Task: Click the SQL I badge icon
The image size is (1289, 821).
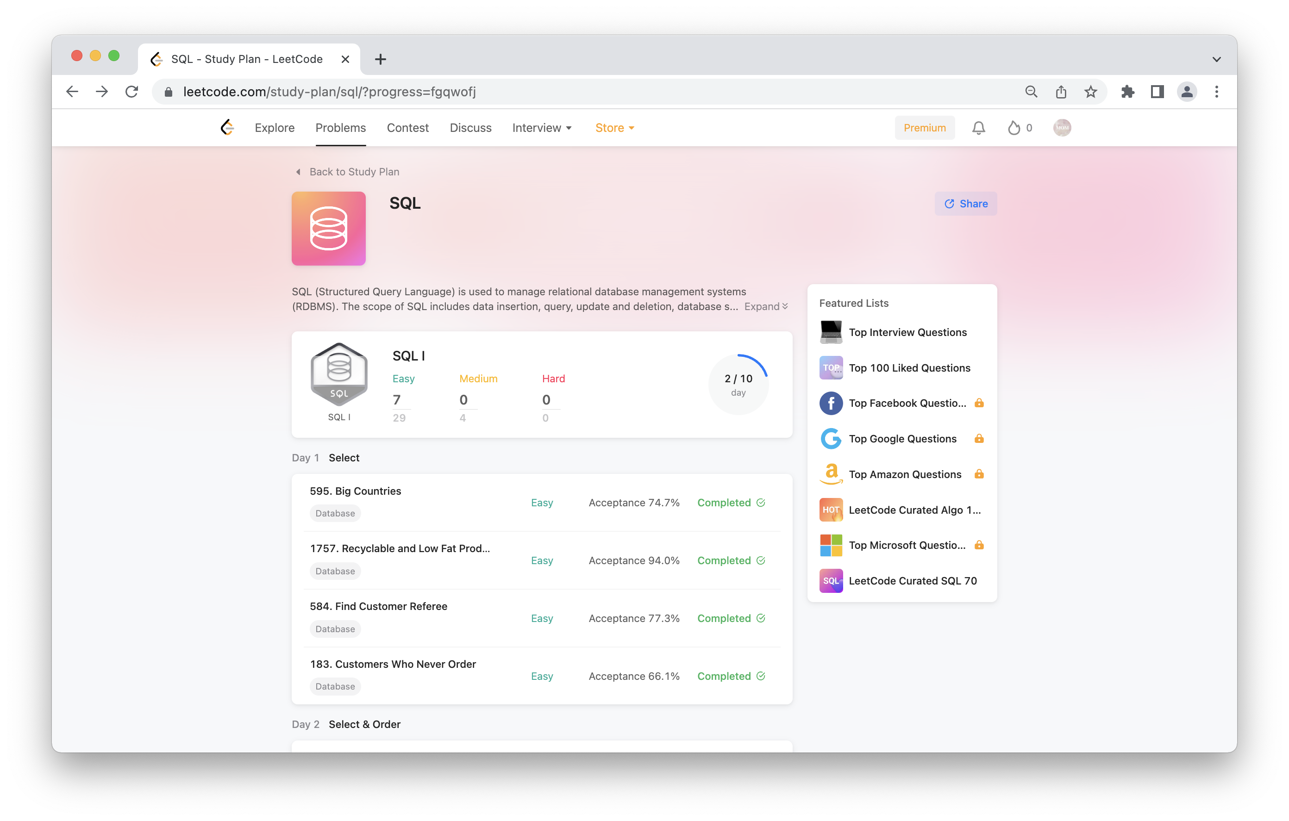Action: [339, 375]
